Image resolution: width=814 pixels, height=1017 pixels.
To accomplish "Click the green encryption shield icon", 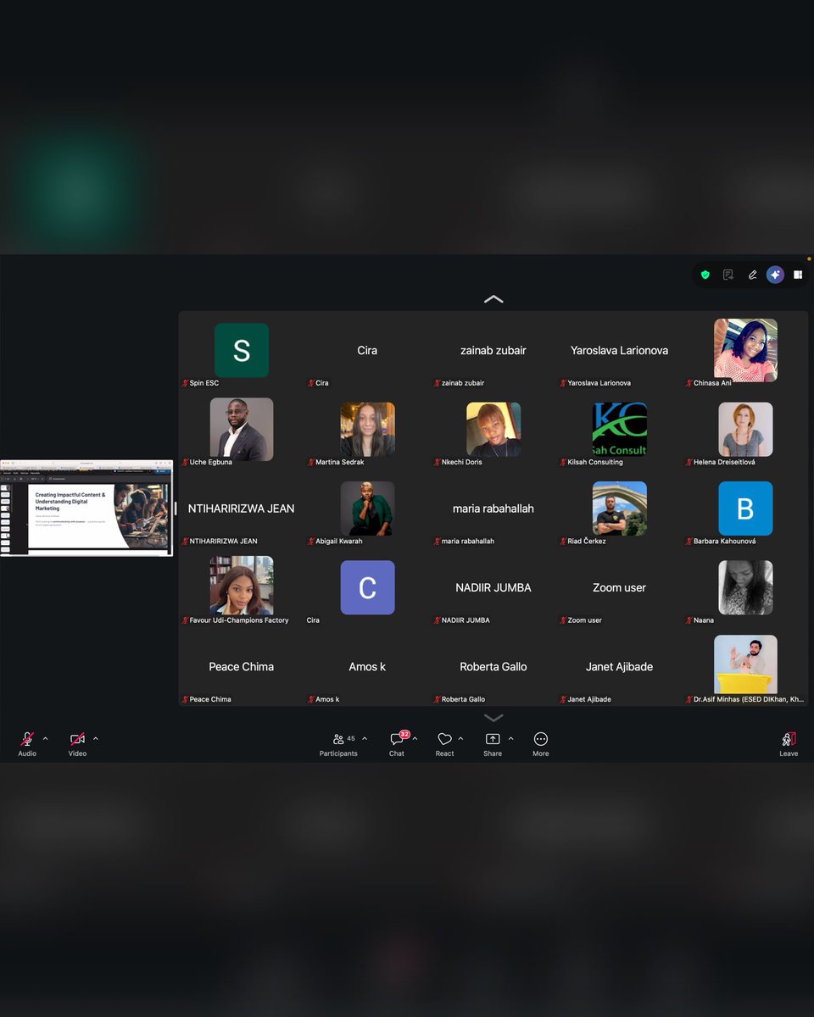I will tap(705, 275).
